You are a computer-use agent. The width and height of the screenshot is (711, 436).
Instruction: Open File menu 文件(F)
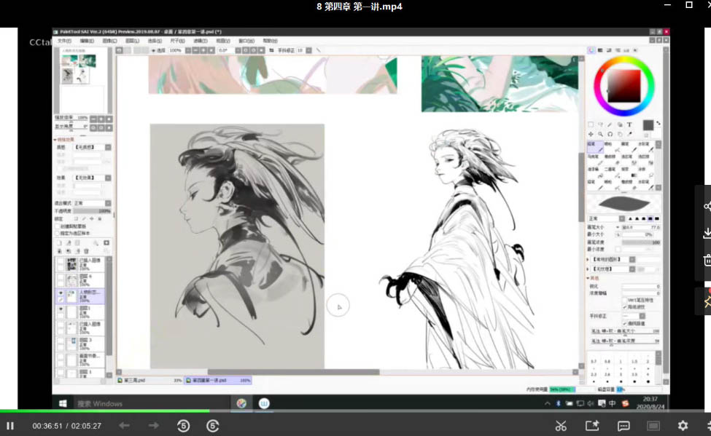[64, 41]
